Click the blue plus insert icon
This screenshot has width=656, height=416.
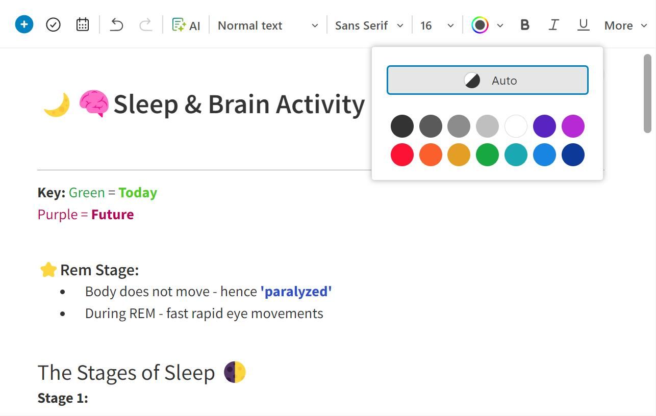tap(23, 24)
